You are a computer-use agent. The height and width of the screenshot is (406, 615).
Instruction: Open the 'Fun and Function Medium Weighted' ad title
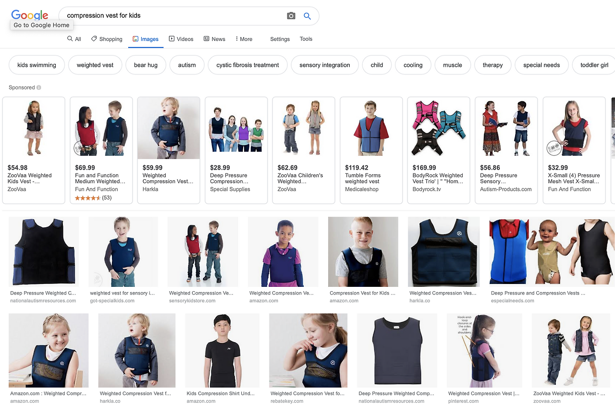(x=100, y=179)
